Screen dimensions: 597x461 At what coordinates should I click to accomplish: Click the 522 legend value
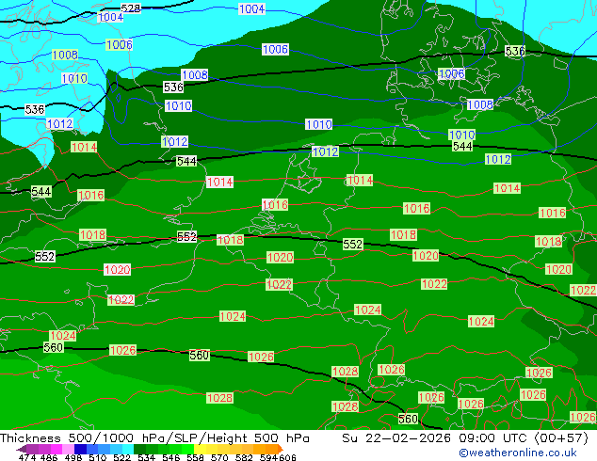point(122,457)
